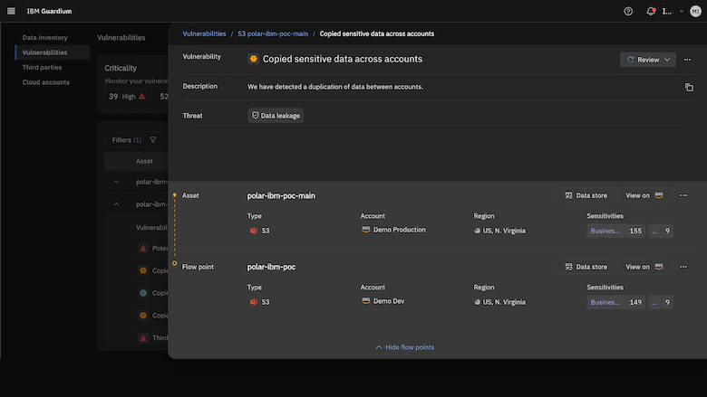
Task: Click the US flag for Flow point region
Action: click(x=477, y=302)
